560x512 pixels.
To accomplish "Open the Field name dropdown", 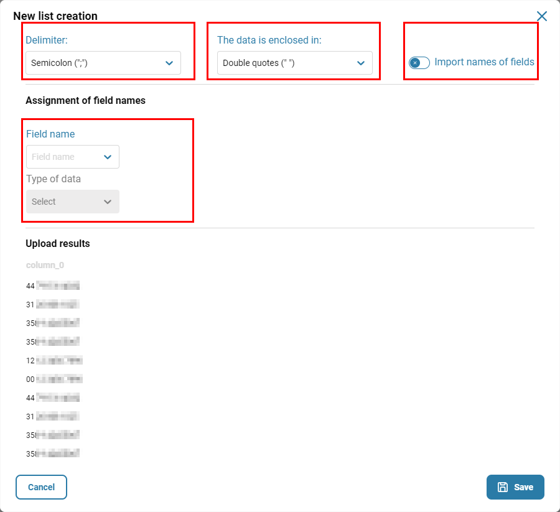I will (73, 157).
